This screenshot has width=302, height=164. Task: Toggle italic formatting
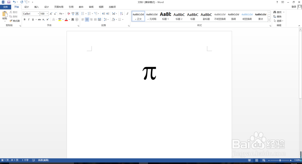29,19
